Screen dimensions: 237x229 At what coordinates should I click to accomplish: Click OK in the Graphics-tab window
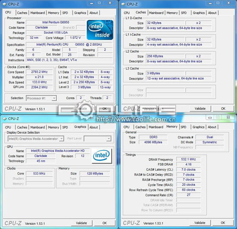point(104,223)
